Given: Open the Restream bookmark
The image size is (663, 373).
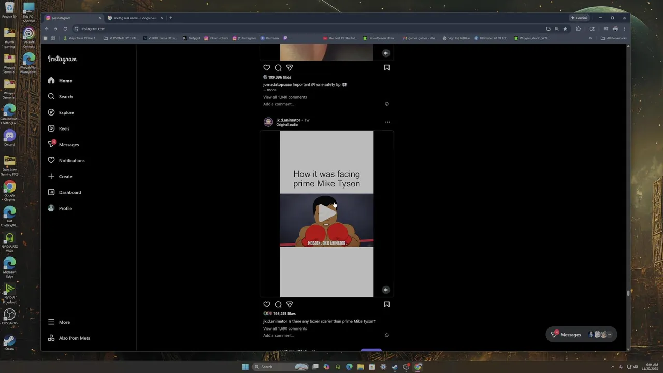Looking at the screenshot, I should [270, 38].
